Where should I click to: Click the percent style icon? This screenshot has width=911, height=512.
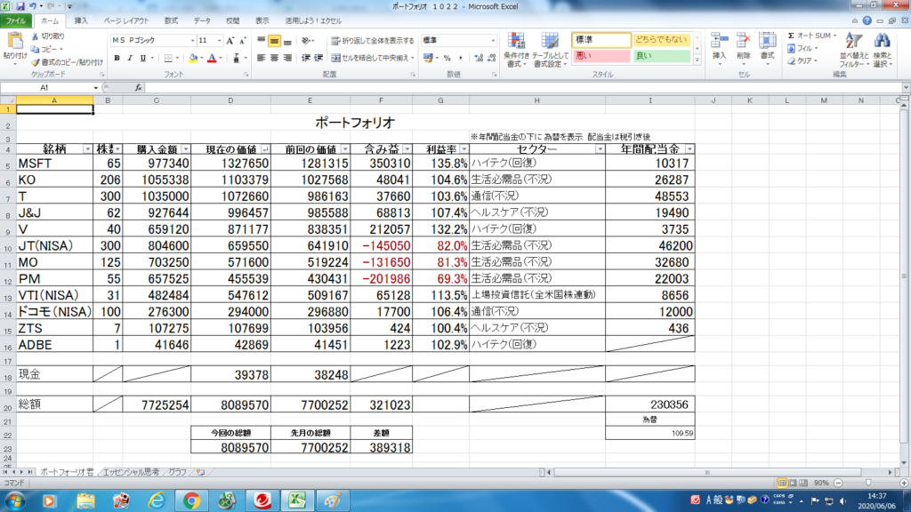[x=447, y=58]
